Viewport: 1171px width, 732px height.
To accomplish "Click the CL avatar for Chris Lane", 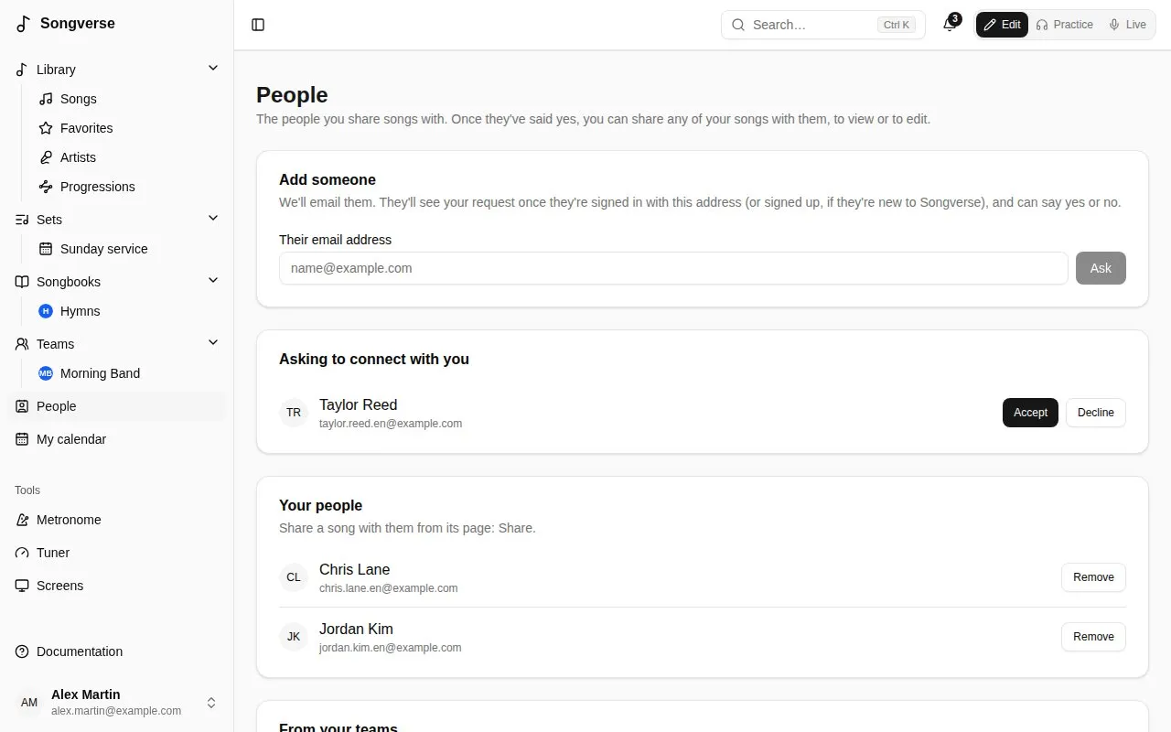I will point(294,577).
